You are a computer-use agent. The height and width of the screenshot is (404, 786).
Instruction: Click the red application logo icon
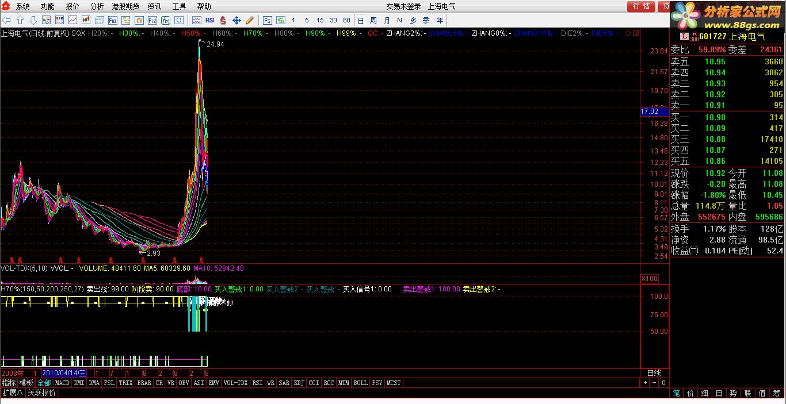point(6,6)
